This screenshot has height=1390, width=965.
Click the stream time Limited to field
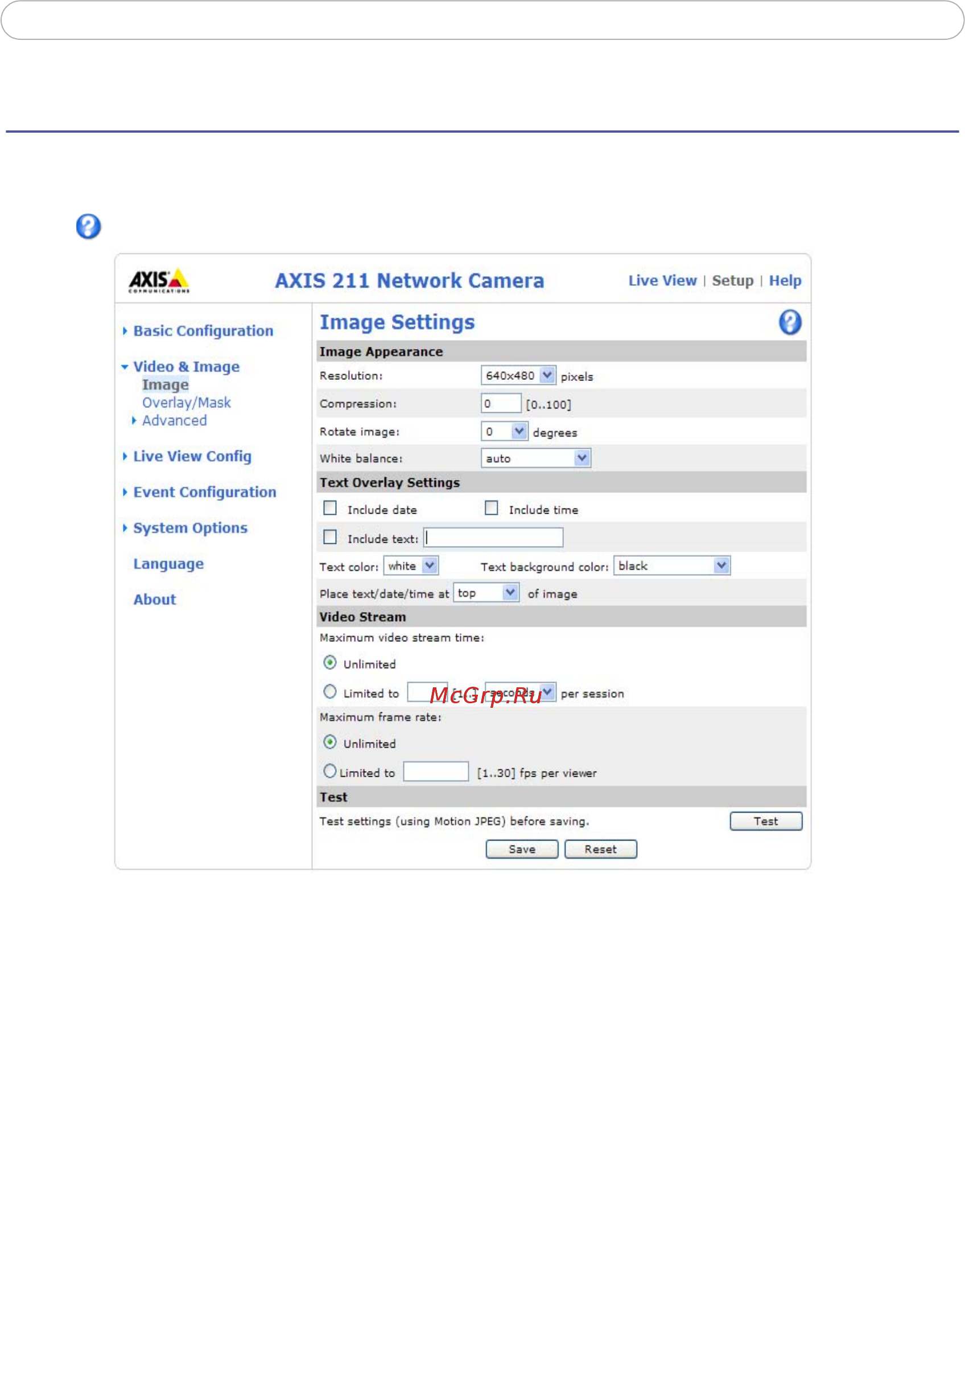tap(427, 692)
